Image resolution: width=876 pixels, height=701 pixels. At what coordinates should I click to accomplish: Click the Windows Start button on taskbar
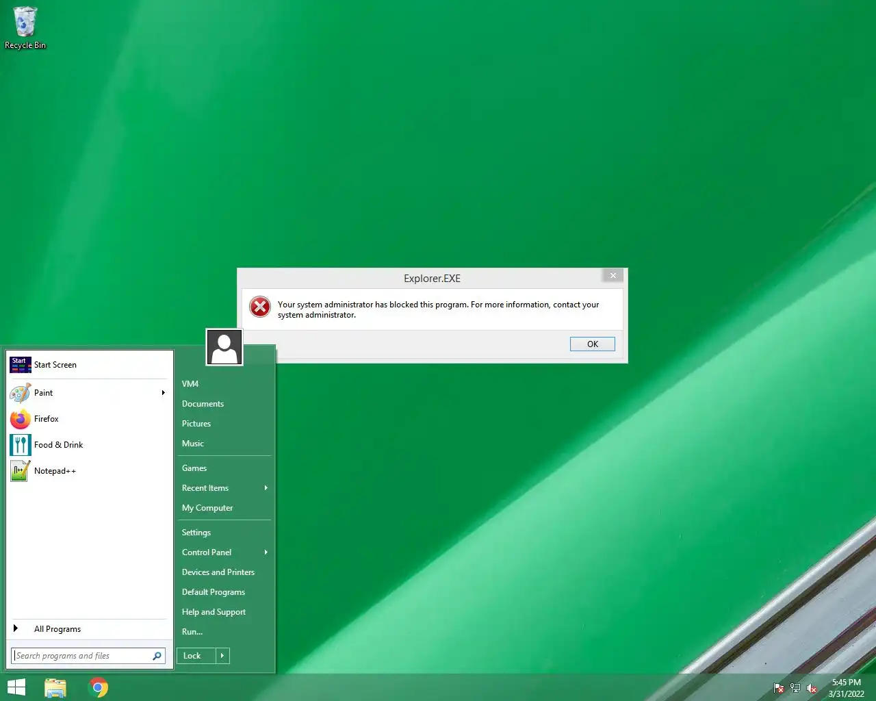[16, 687]
